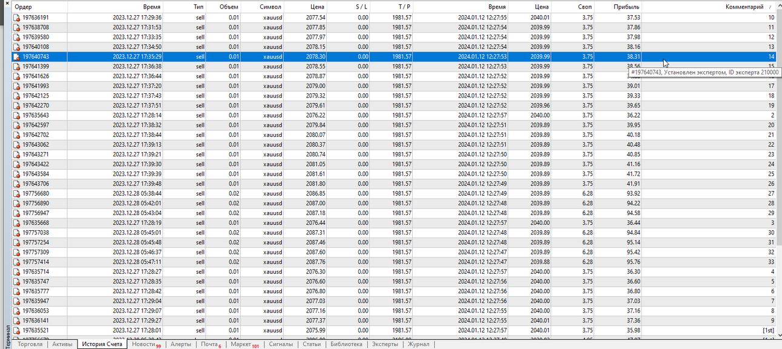The width and height of the screenshot is (782, 349).
Task: Select the profit value 37.53
Action: (x=632, y=18)
